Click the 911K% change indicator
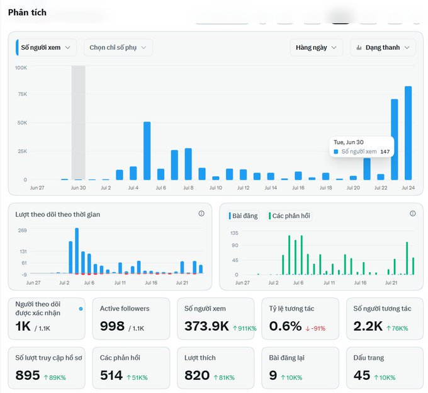The image size is (428, 393). 245,328
